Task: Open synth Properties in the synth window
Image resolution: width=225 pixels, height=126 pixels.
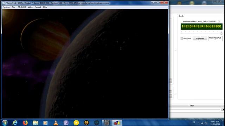Action: [x=200, y=38]
